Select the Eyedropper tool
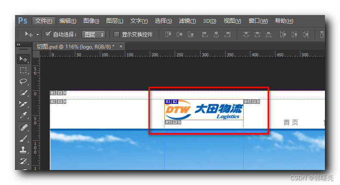The width and height of the screenshot is (340, 185). click(23, 115)
